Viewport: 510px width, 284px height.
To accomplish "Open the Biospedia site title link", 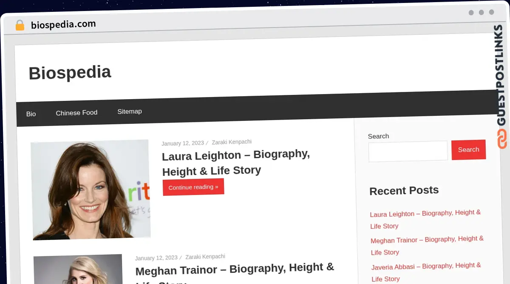I will coord(70,73).
